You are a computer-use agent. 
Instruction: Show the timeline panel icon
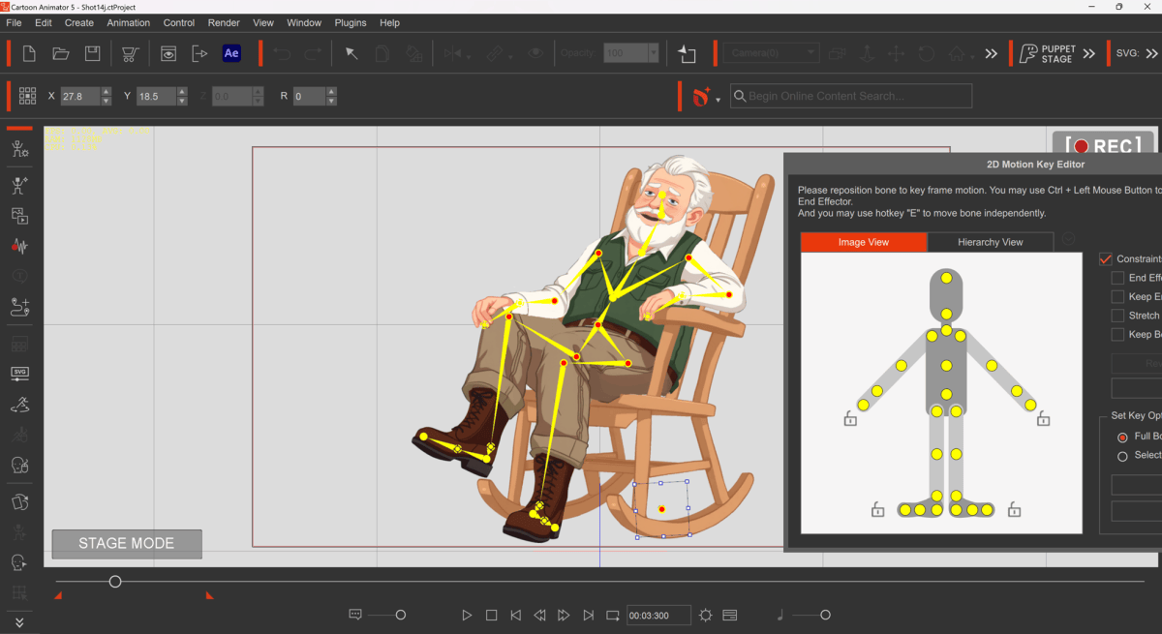pyautogui.click(x=730, y=615)
